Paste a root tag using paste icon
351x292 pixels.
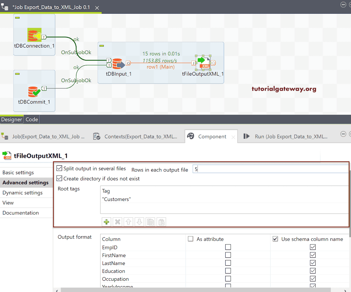(161, 222)
